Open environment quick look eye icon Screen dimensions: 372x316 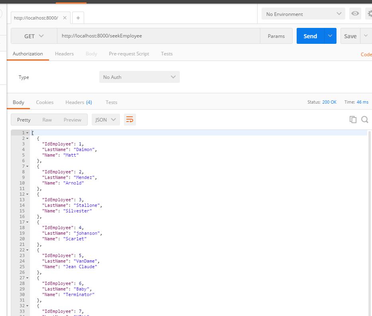coord(355,14)
